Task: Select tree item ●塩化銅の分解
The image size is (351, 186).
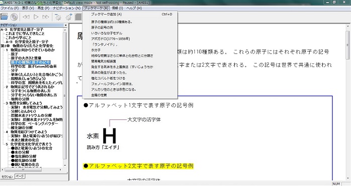Action: [x=24, y=156]
